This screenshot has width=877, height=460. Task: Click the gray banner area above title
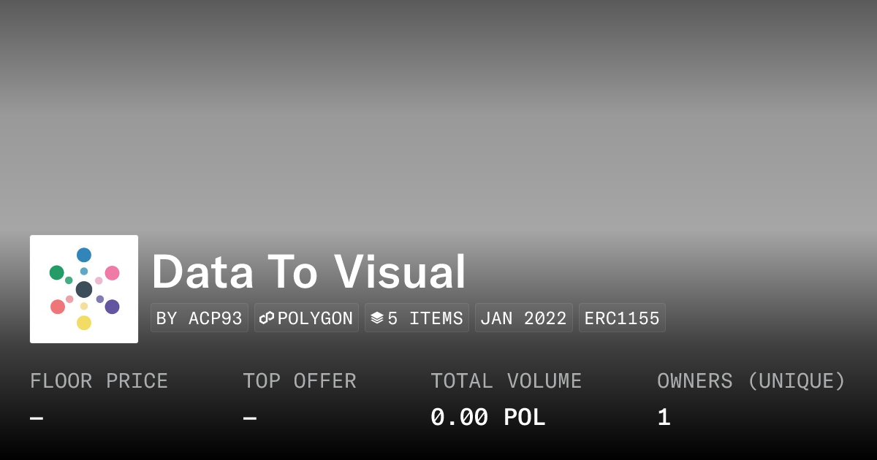[438, 117]
